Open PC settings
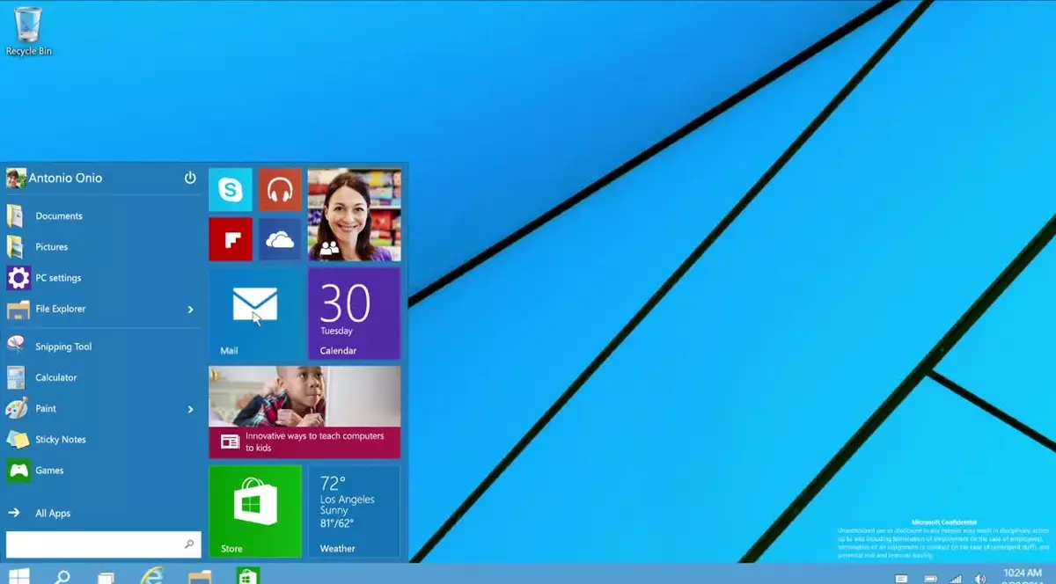This screenshot has width=1056, height=584. [60, 277]
